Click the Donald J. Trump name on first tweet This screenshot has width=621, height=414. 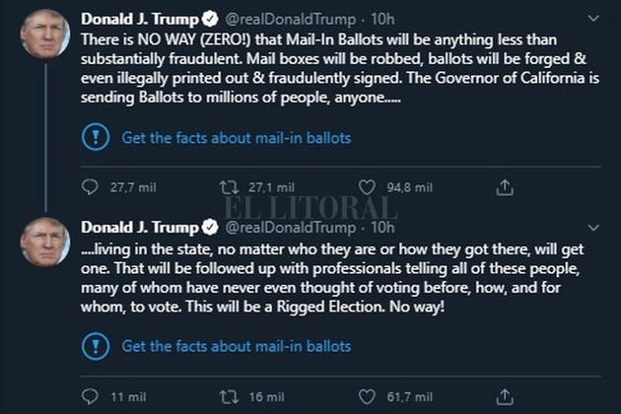click(139, 18)
